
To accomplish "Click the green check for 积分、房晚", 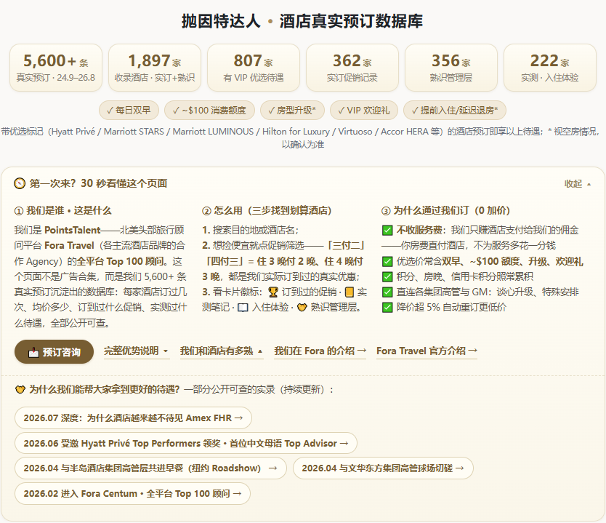I will (x=387, y=276).
